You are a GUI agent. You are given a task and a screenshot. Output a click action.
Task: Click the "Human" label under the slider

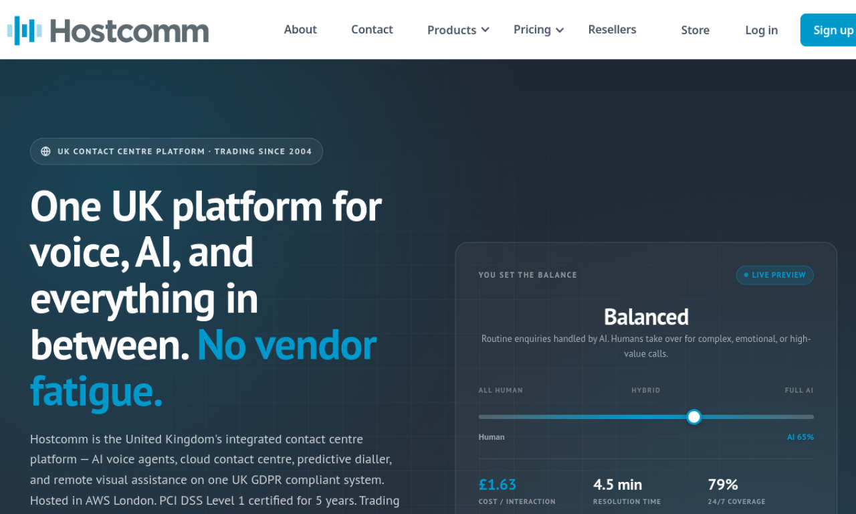(x=492, y=437)
